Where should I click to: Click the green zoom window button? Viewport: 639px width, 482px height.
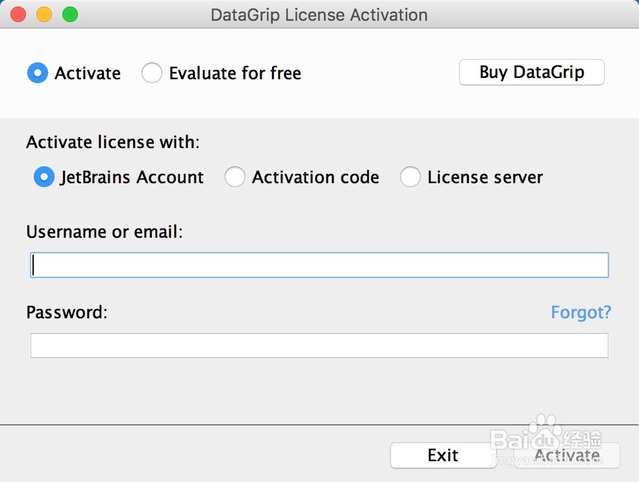click(69, 14)
